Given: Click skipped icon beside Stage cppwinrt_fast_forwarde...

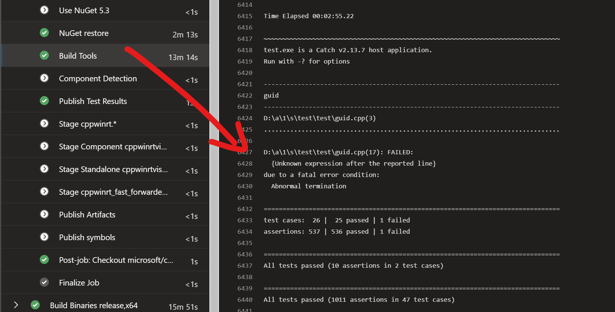Looking at the screenshot, I should tap(44, 191).
